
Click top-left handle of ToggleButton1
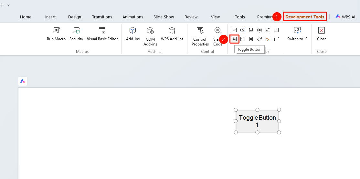(236, 110)
